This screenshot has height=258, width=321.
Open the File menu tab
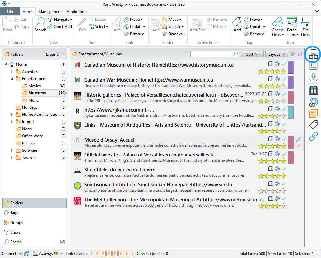click(10, 11)
